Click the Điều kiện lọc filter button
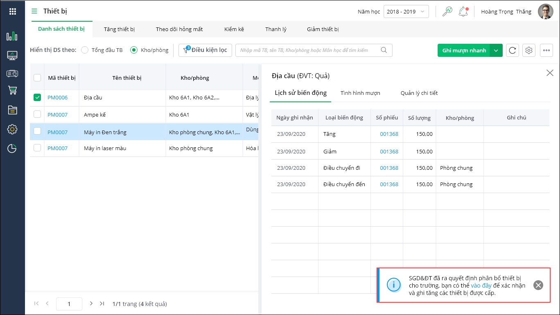Screen dimensions: 560x315 click(x=205, y=50)
